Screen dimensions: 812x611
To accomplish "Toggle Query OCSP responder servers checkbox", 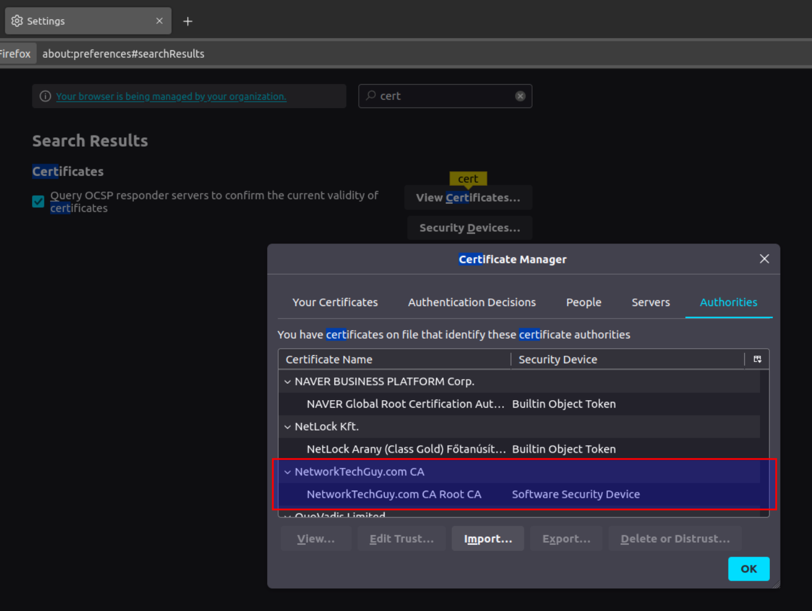I will coord(38,202).
